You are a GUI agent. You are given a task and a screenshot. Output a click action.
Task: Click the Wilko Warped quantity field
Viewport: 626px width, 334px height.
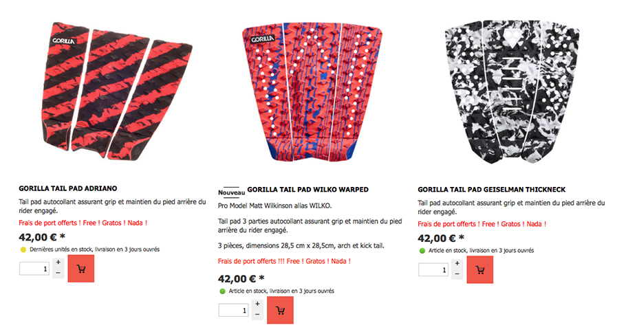[x=234, y=310]
